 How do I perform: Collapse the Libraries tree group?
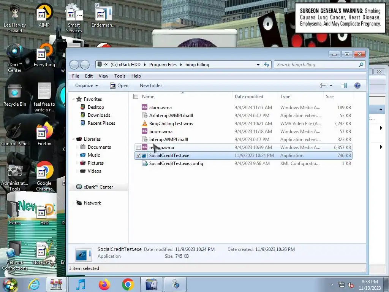click(73, 139)
